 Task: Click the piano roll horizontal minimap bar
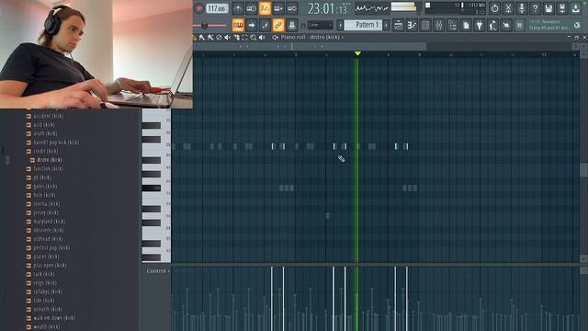pyautogui.click(x=310, y=47)
